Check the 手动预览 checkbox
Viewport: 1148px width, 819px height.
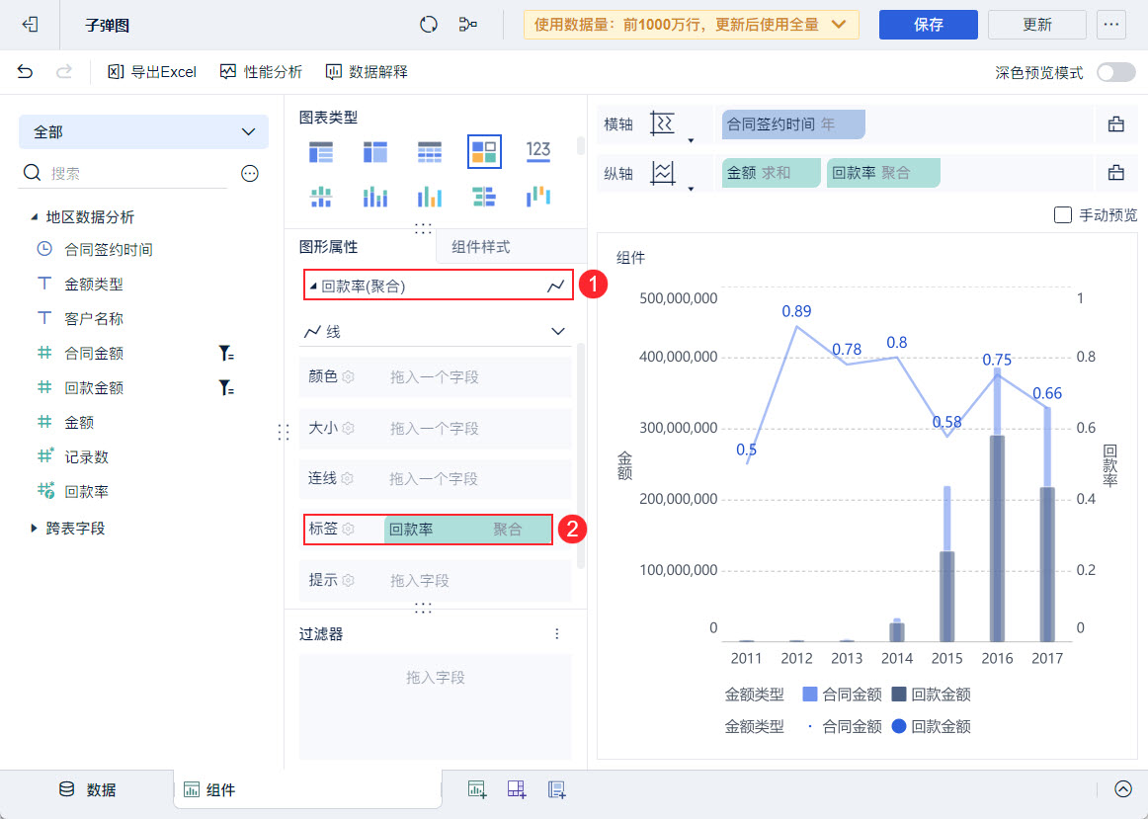[x=1062, y=215]
